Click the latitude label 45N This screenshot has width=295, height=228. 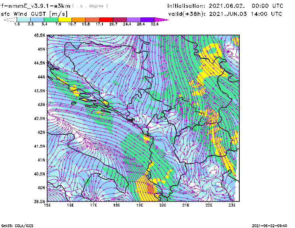pos(41,49)
